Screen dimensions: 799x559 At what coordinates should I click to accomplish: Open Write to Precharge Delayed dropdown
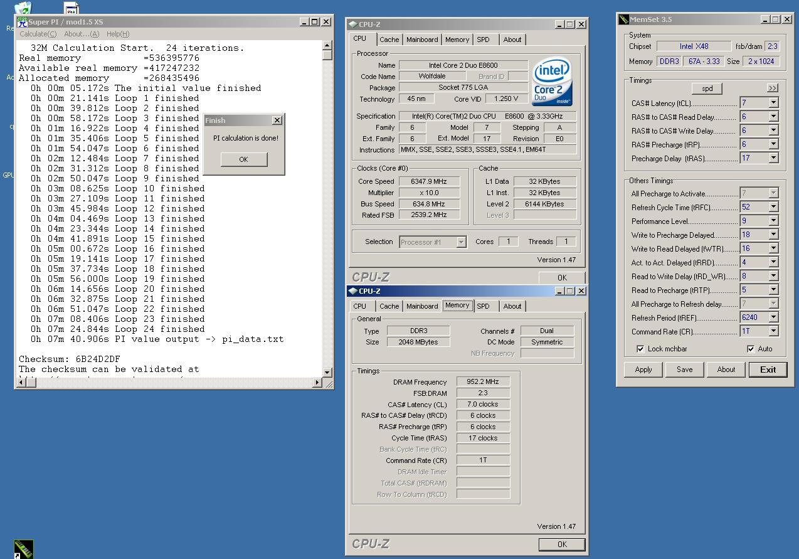coord(773,235)
